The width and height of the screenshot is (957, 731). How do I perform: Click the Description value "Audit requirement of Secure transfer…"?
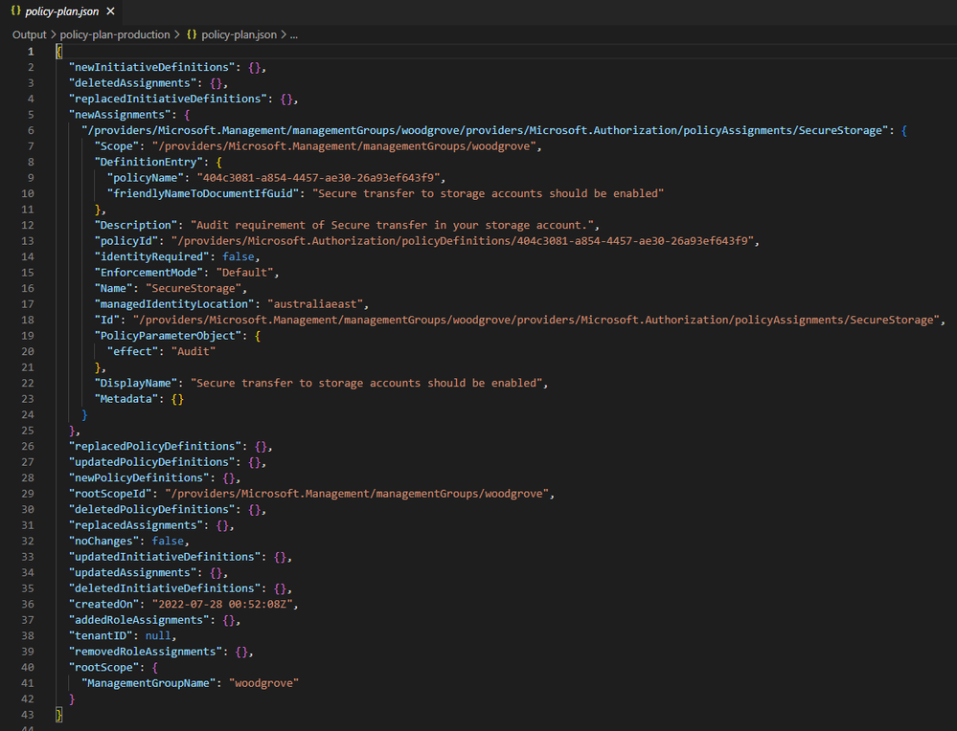pyautogui.click(x=395, y=225)
